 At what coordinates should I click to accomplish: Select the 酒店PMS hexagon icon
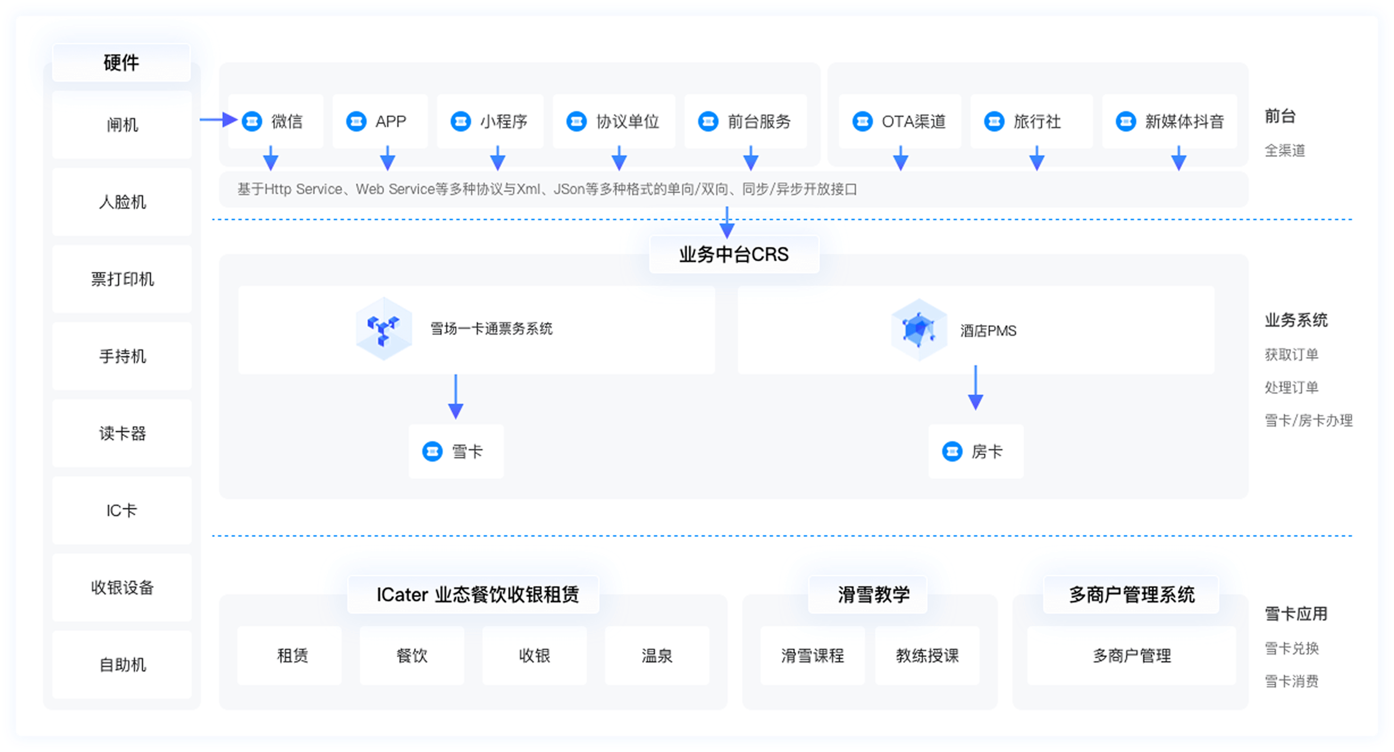coord(919,329)
